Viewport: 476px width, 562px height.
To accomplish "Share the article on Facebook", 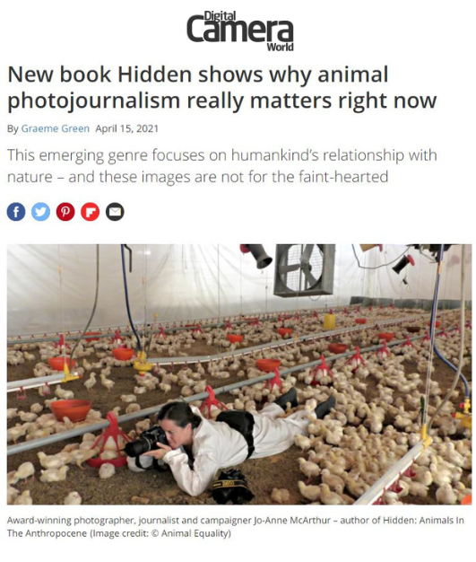I will click(16, 212).
